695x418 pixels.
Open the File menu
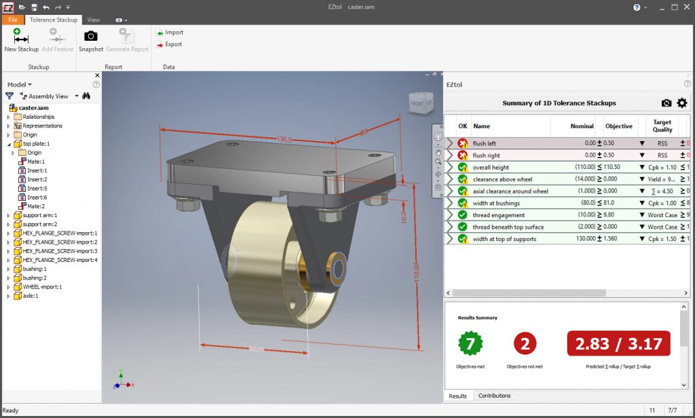12,20
